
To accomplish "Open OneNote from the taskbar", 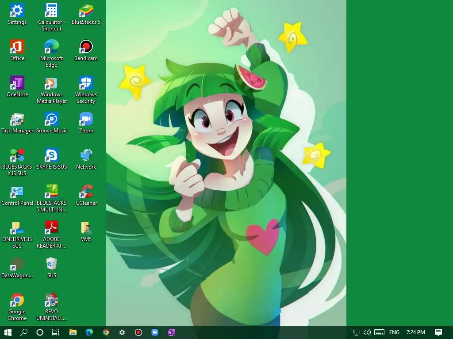I will pyautogui.click(x=171, y=332).
